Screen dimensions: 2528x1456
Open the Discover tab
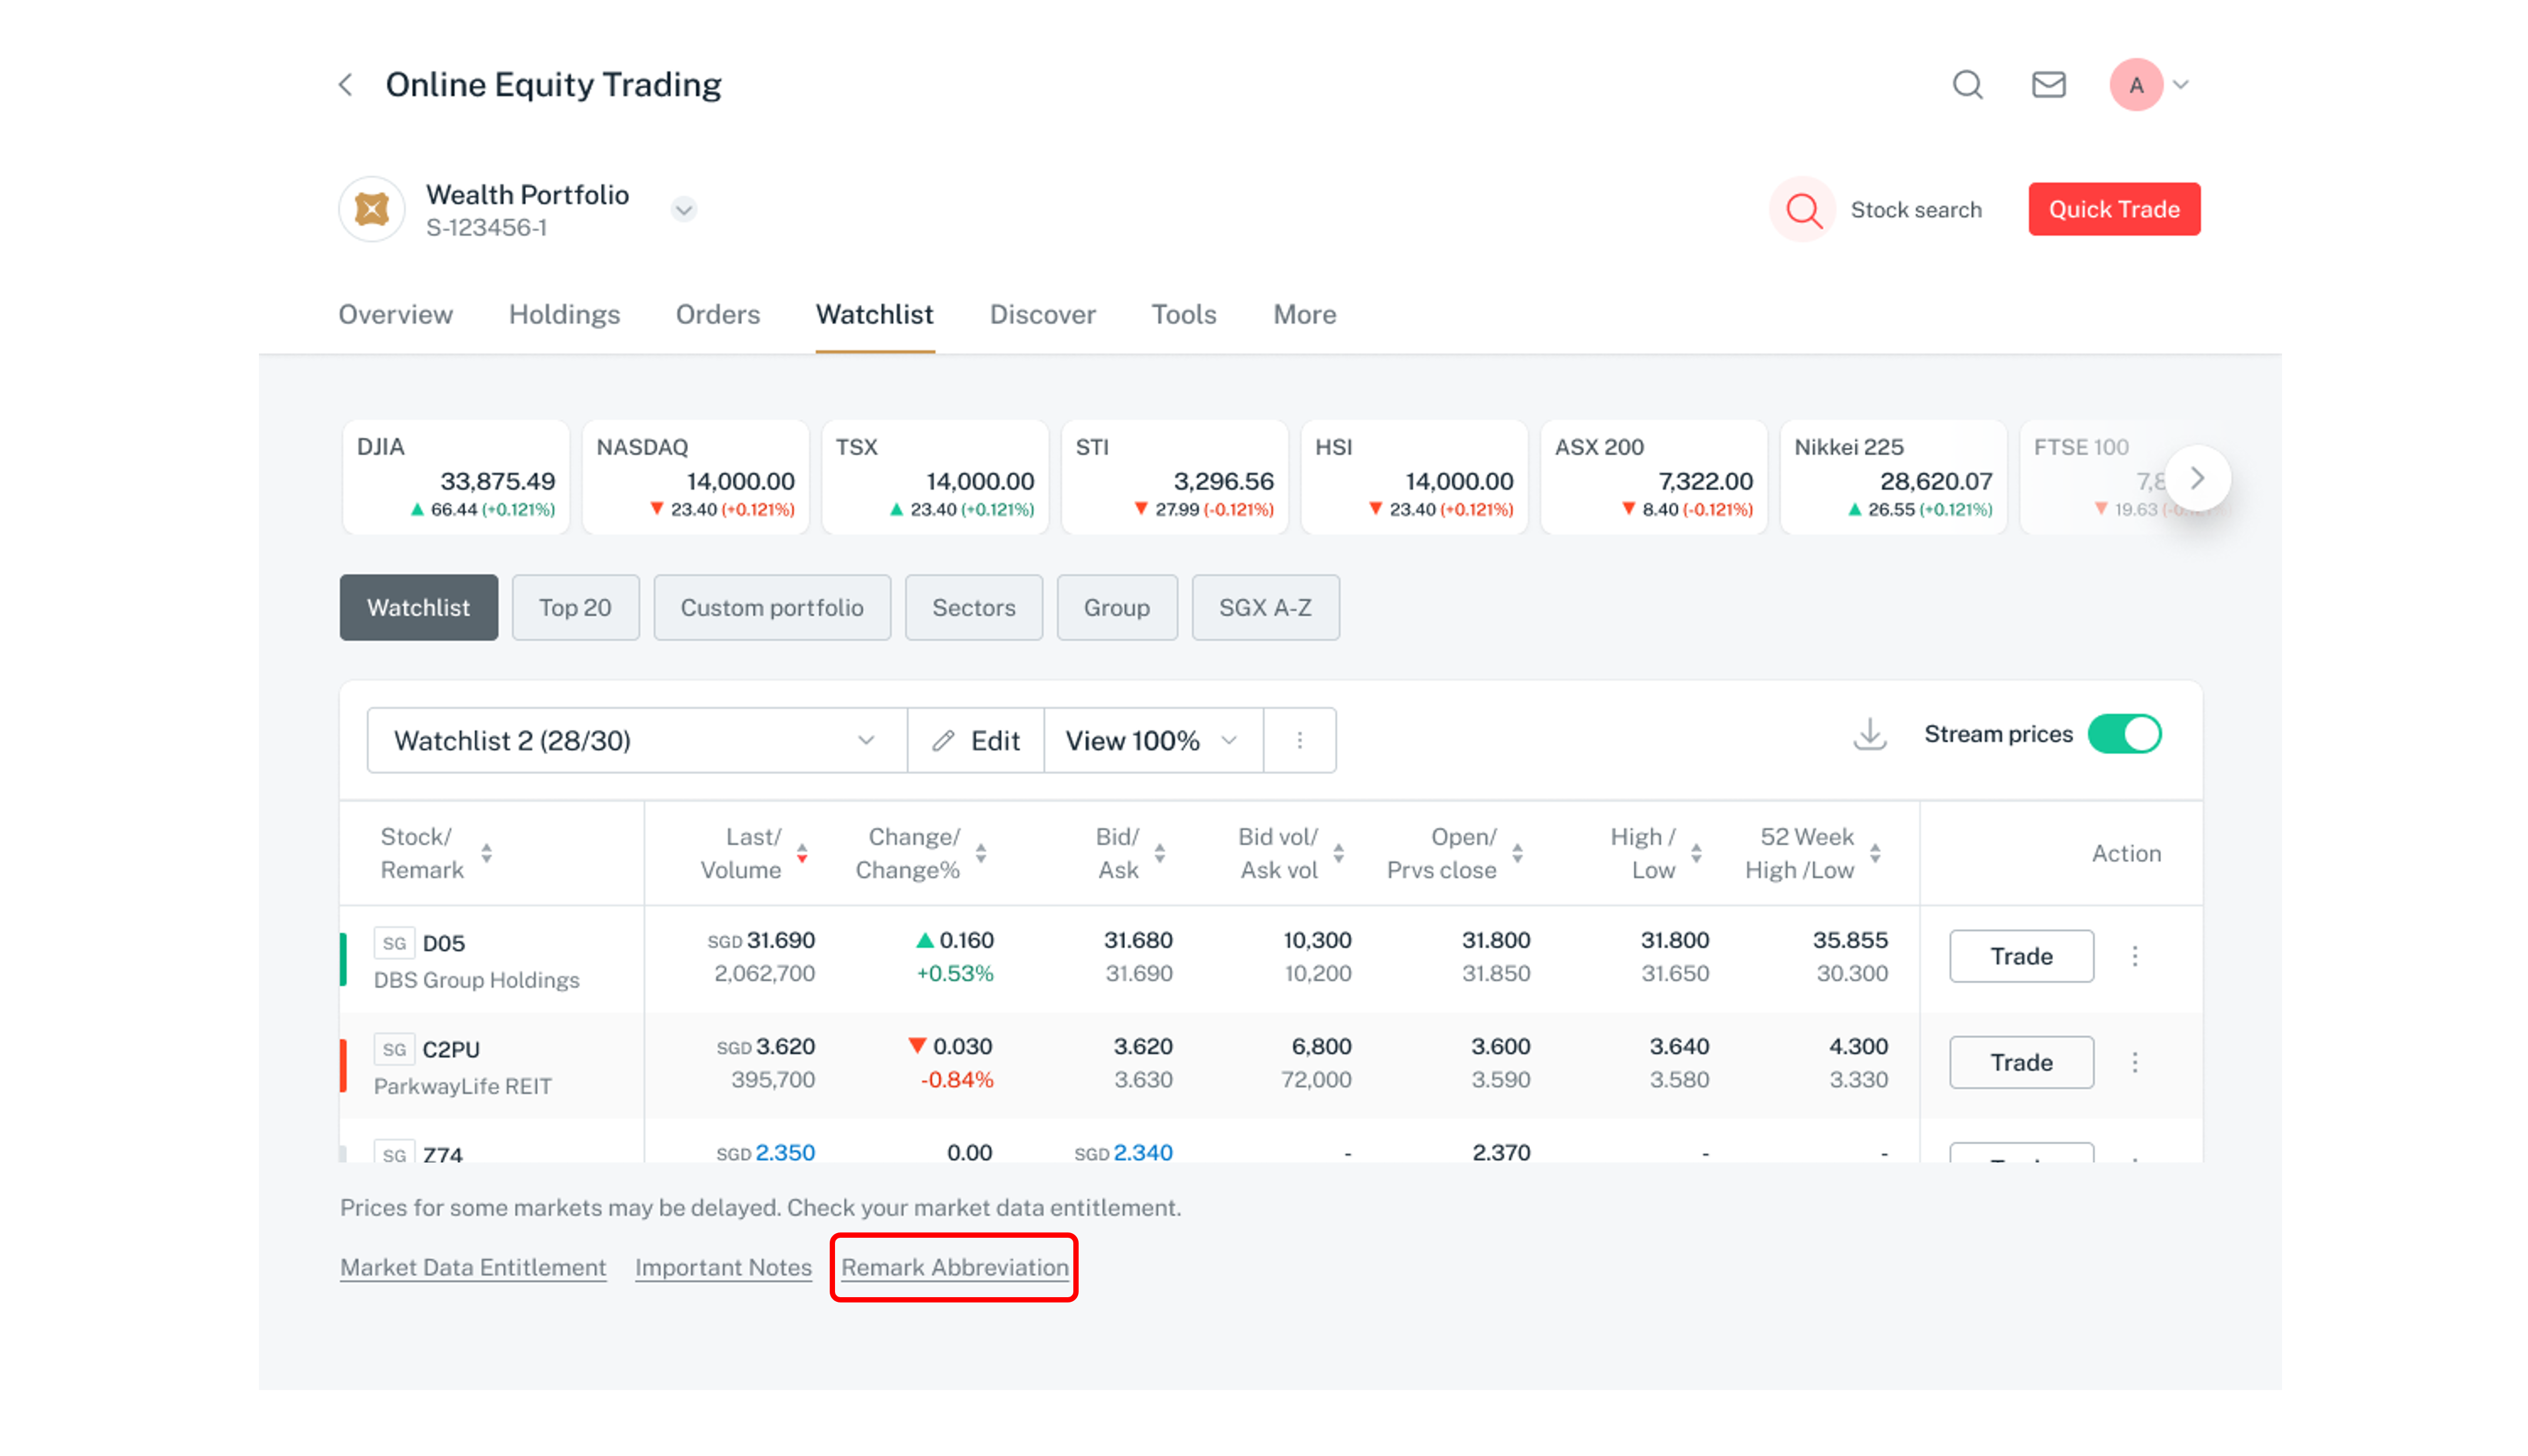1042,314
